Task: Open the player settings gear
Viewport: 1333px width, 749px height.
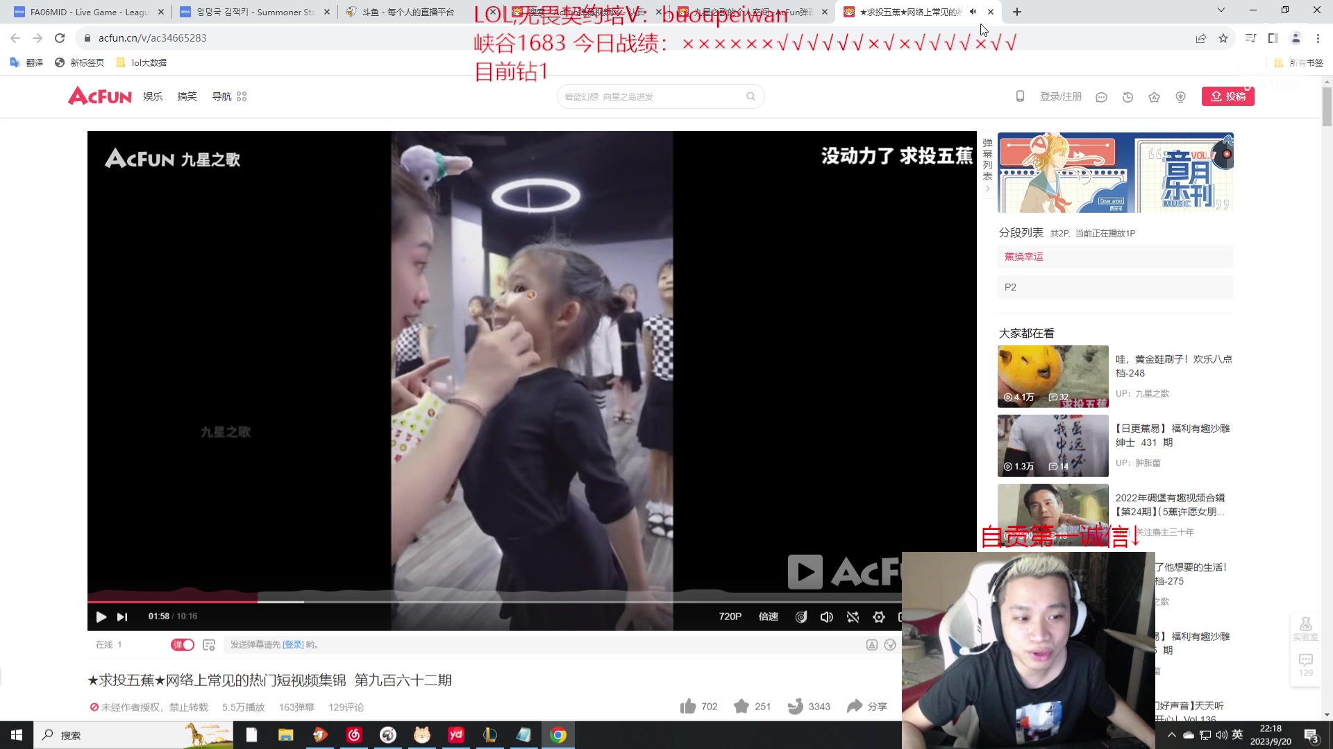Action: point(879,617)
